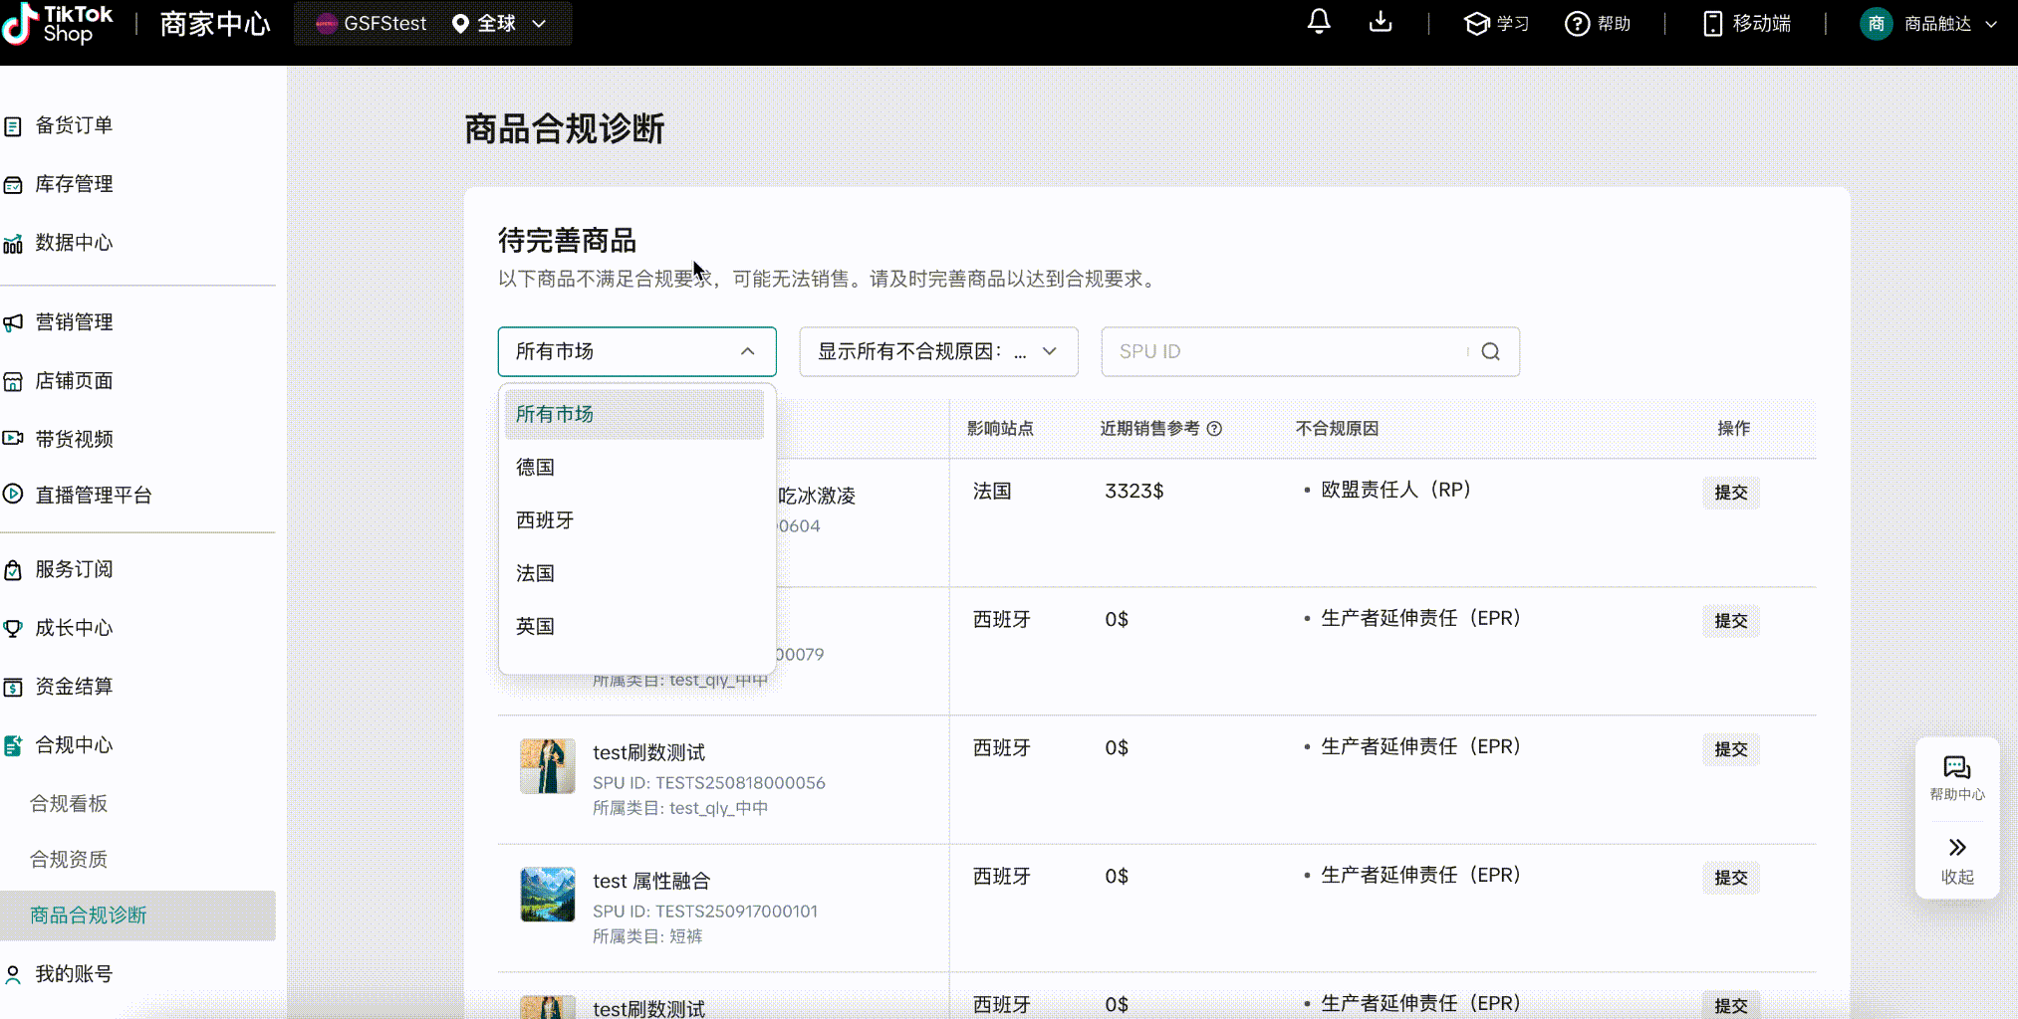Choose 西班牙 in the market dropdown
The height and width of the screenshot is (1019, 2018).
(545, 520)
